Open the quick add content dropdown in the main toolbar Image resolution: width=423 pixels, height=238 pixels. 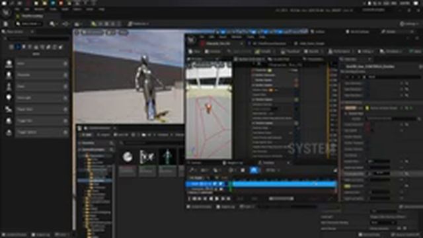(x=53, y=24)
